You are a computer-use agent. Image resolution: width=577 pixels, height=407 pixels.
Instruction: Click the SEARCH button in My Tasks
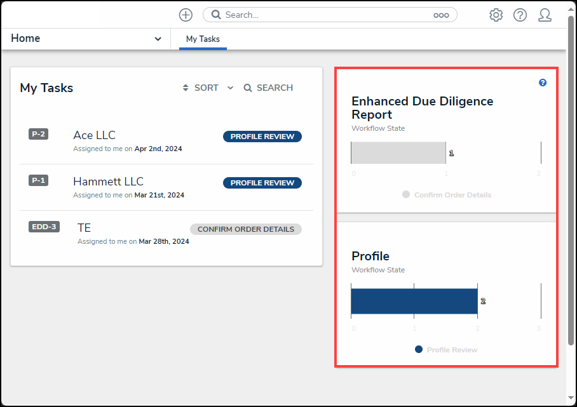click(x=268, y=88)
